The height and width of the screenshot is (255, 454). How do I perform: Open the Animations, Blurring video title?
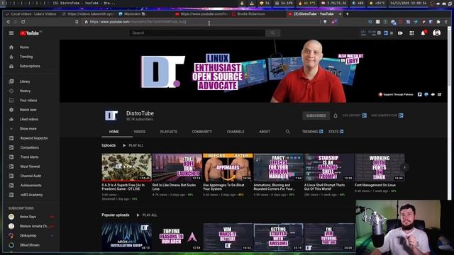tap(275, 187)
